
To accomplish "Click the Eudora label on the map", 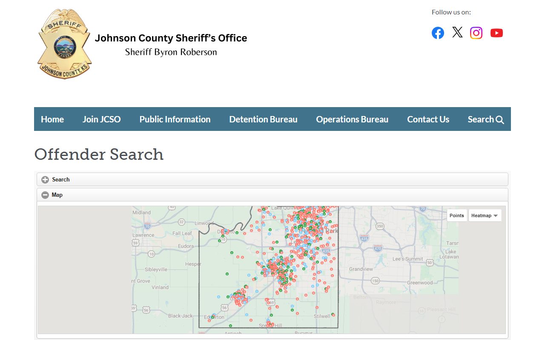I will click(186, 246).
